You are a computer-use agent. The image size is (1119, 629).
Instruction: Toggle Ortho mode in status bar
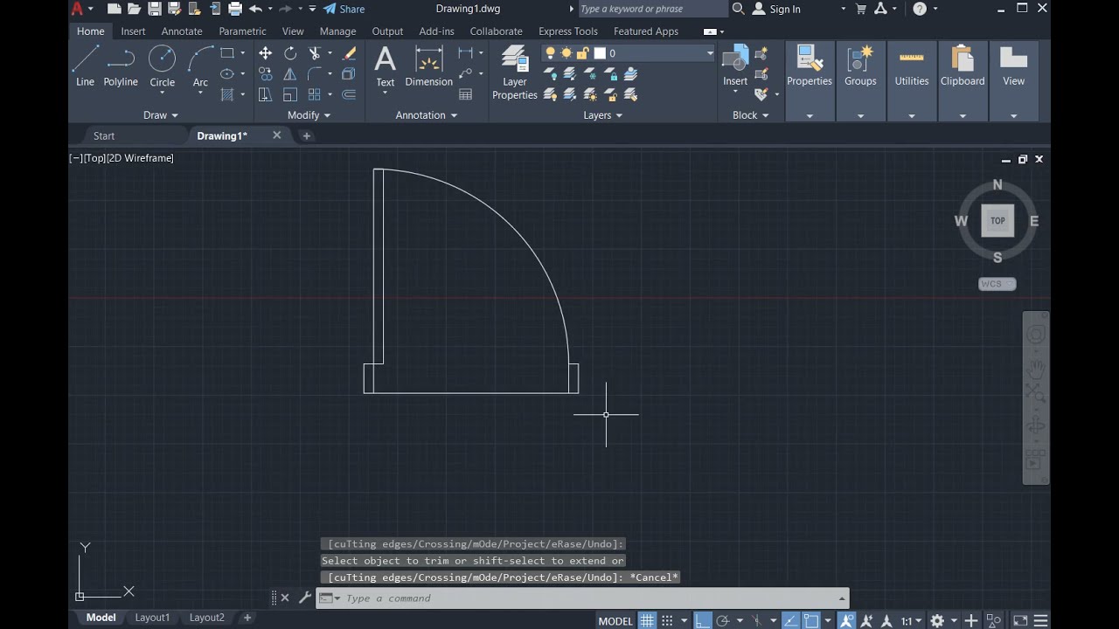(704, 621)
